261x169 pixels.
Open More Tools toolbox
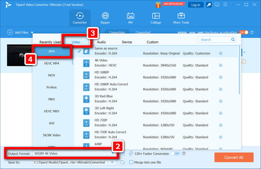181,18
